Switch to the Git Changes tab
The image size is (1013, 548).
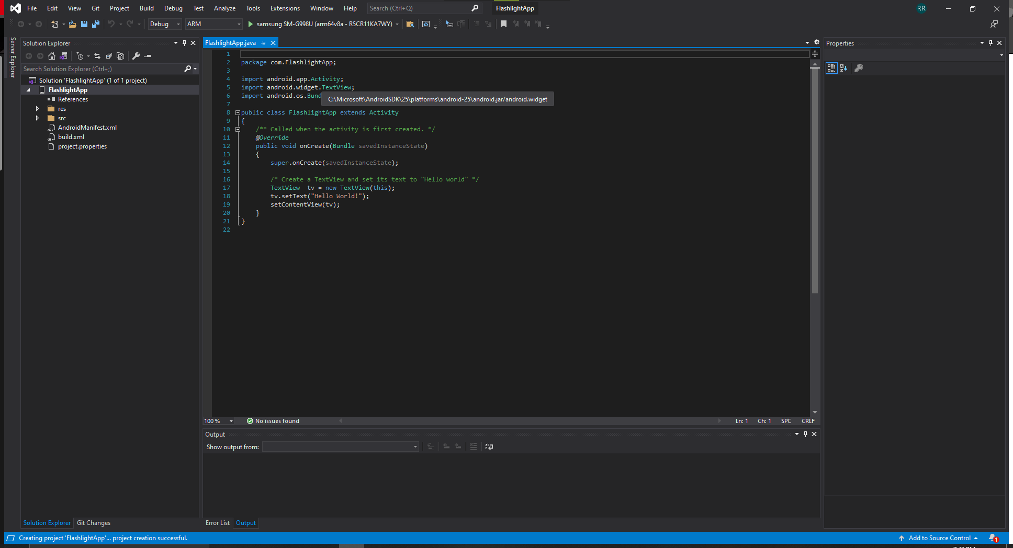93,522
